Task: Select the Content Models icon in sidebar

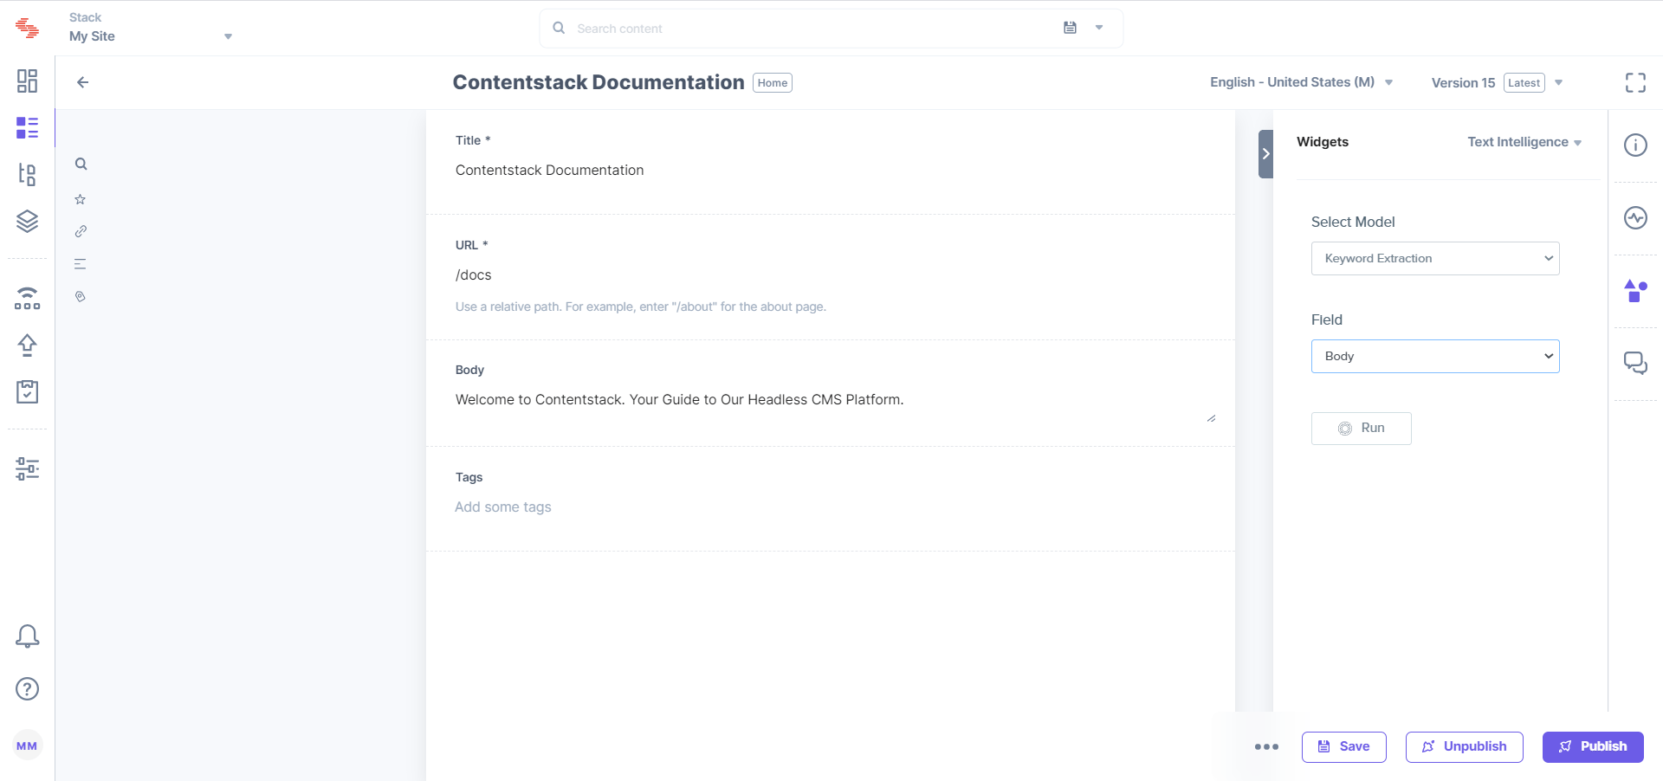Action: point(27,174)
